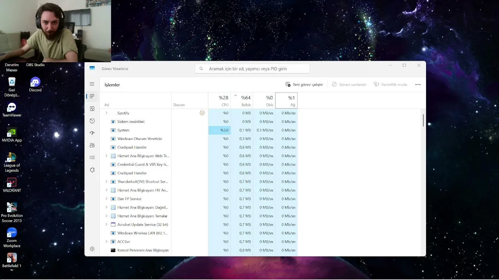Open the Task Manager navigation hamburger menu
Image resolution: width=499 pixels, height=280 pixels.
coord(92,84)
